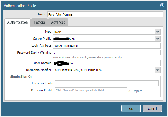
Task: Click the Login Attribute label
Action: tap(41, 45)
